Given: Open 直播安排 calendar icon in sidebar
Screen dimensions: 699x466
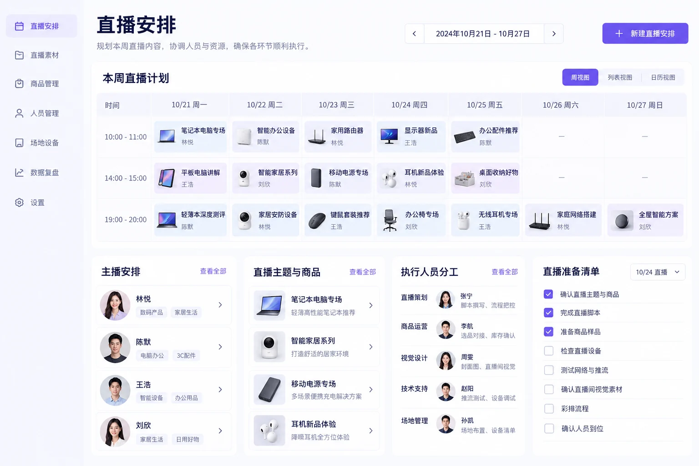Looking at the screenshot, I should pos(19,26).
